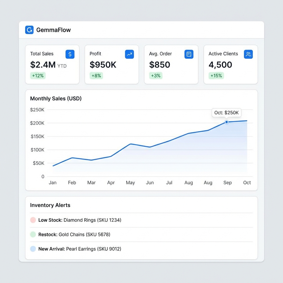The width and height of the screenshot is (283, 283).
Task: Click the receipt icon on Avg. Order card
Action: click(189, 54)
